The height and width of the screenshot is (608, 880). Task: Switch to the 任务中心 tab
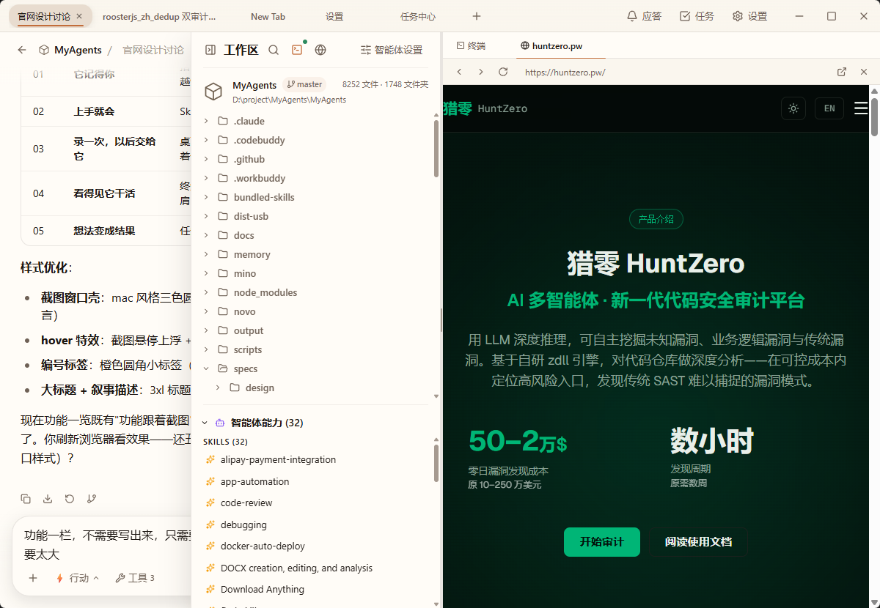point(418,16)
